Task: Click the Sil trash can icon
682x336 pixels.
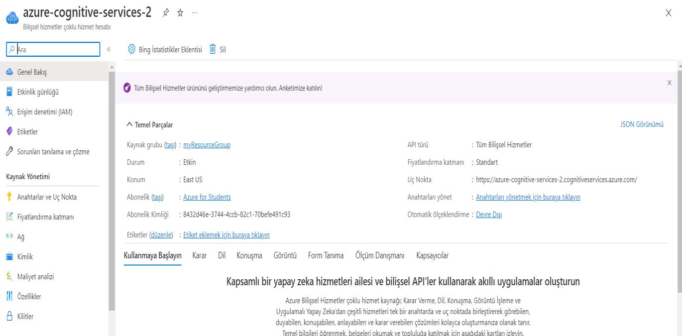Action: 213,49
